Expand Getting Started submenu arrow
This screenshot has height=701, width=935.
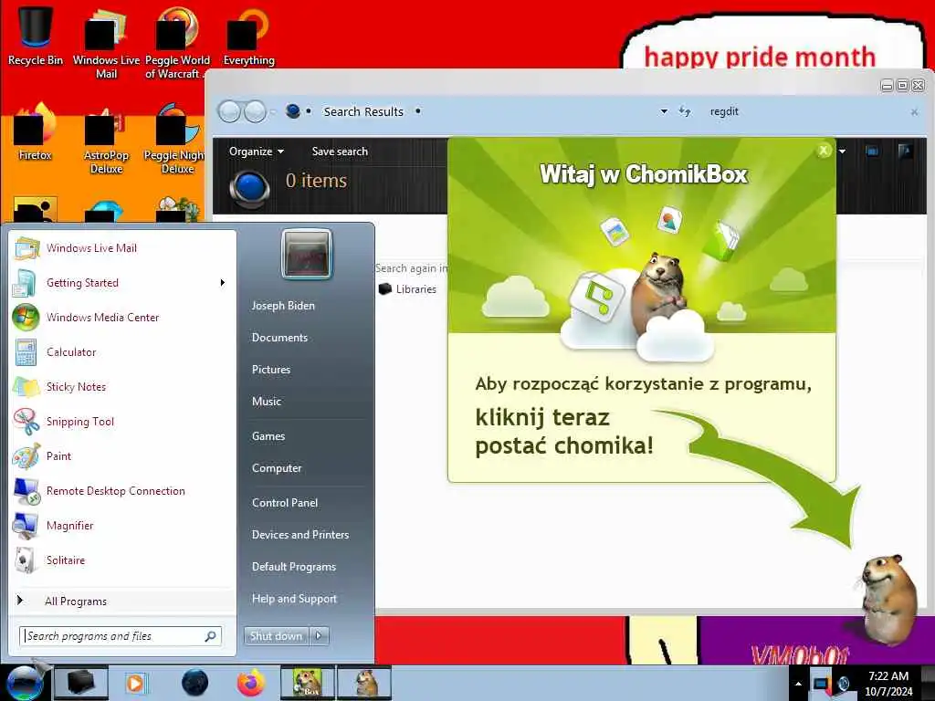click(x=223, y=283)
